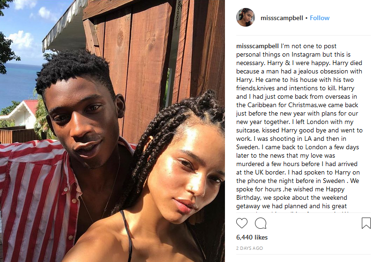Open the missscampbell profile avatar
Image resolution: width=374 pixels, height=262 pixels.
246,17
